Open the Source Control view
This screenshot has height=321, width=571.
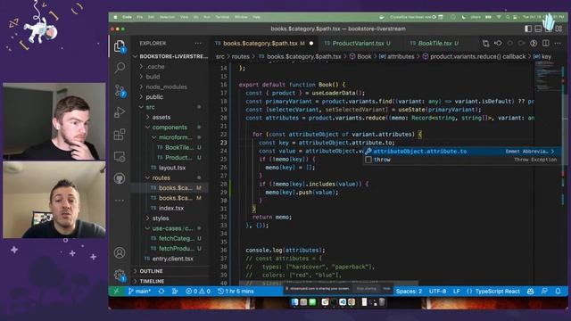[x=120, y=90]
